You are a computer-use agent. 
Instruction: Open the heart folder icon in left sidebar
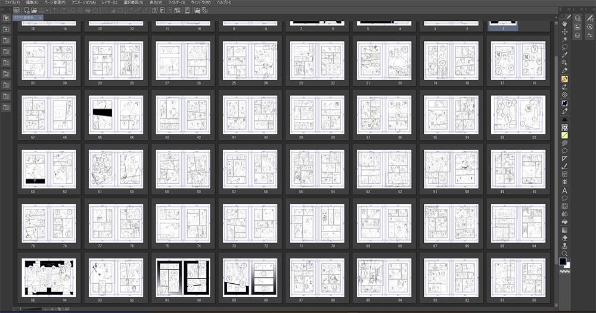coord(6,18)
